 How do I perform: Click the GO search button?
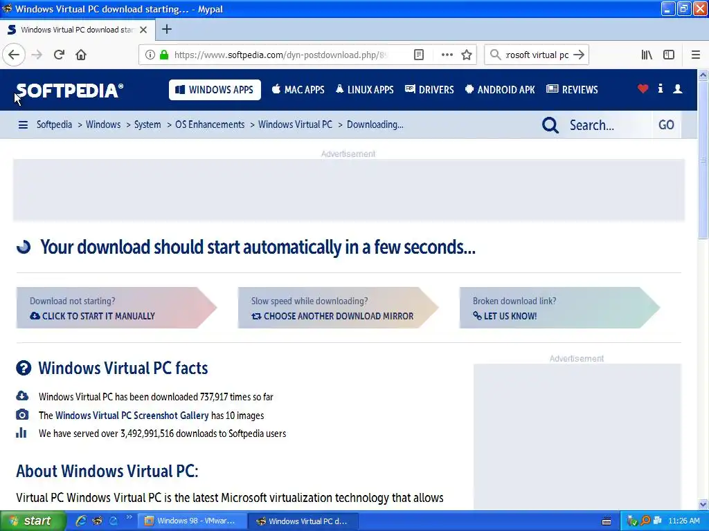pyautogui.click(x=666, y=125)
